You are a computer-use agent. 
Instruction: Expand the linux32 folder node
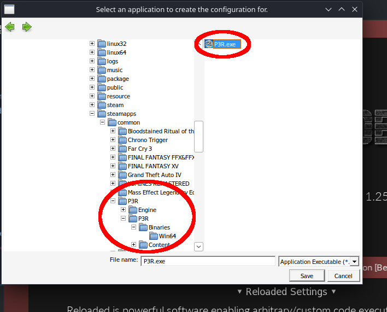92,43
